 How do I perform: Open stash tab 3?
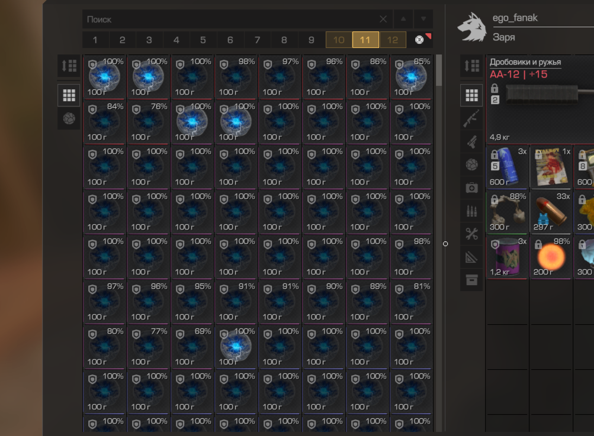[149, 40]
